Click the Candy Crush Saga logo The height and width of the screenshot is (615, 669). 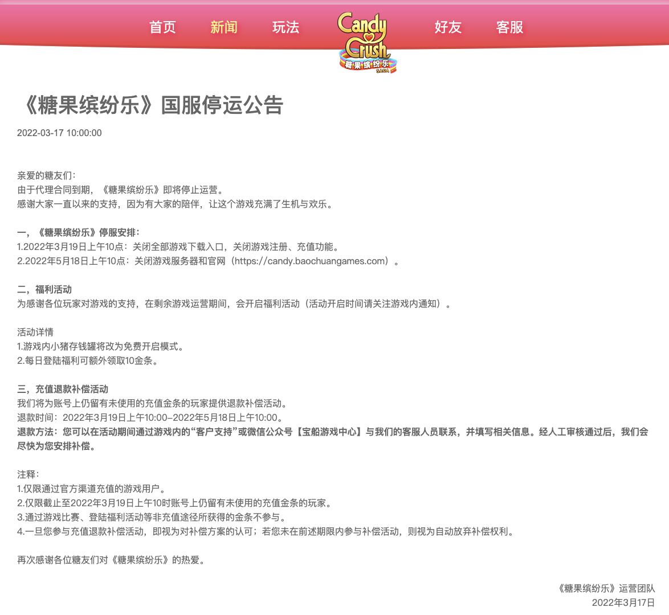pos(368,42)
